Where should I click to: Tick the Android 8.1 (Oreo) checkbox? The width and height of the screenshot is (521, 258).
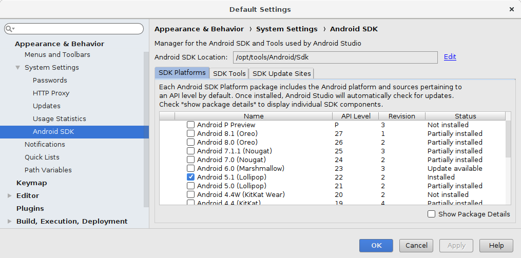[190, 133]
